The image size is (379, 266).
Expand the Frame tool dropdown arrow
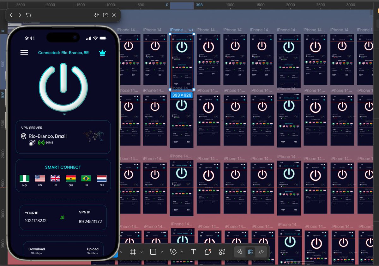coord(141,252)
